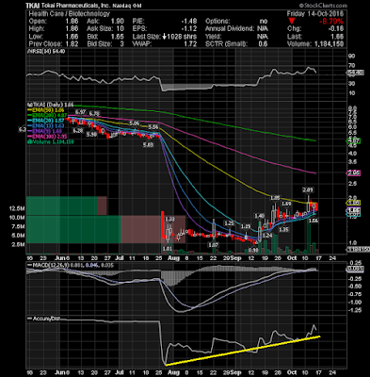Click the Prev Close value 1.82
370x377 pixels.
coord(72,44)
